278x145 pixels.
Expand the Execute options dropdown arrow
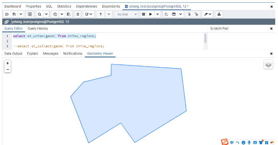click(157, 14)
